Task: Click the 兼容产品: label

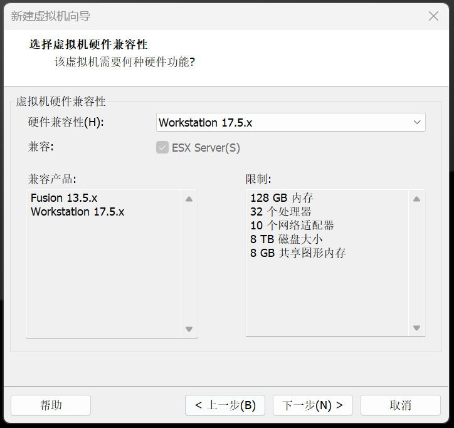Action: pyautogui.click(x=52, y=179)
